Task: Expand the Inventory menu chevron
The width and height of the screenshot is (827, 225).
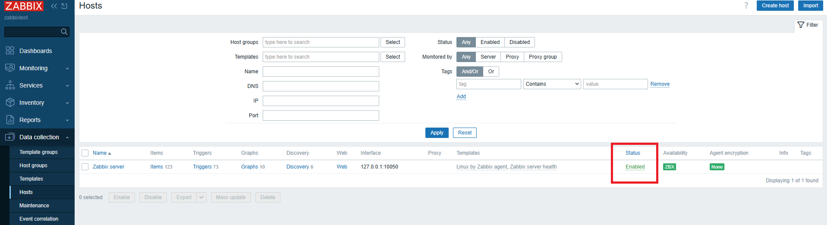Action: [x=67, y=103]
